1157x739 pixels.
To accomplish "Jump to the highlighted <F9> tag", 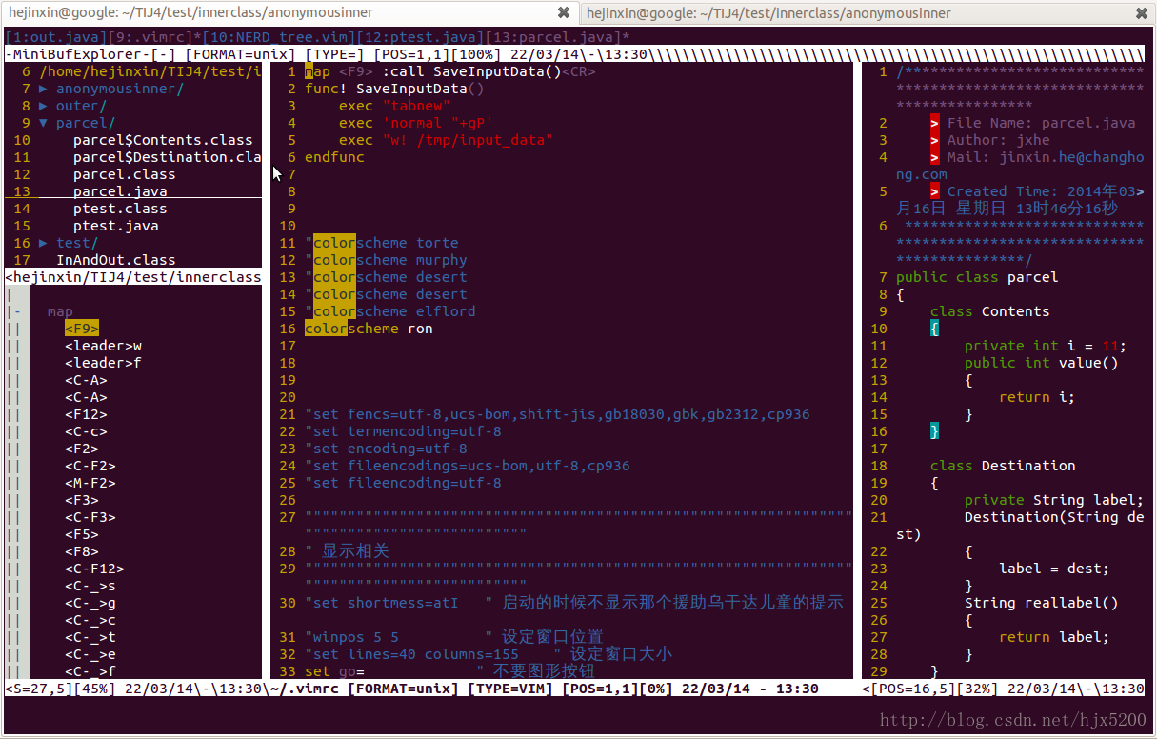I will (82, 329).
